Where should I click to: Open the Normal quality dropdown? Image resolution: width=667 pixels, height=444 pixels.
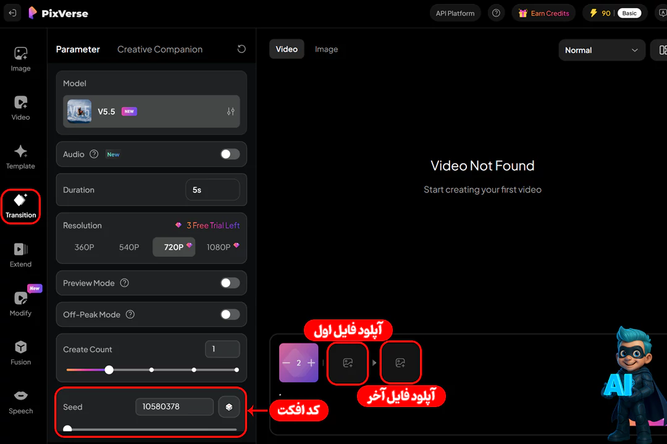pos(602,50)
